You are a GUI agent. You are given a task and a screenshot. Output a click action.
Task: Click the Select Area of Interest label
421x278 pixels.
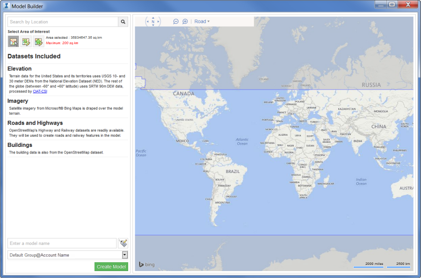[x=29, y=32]
